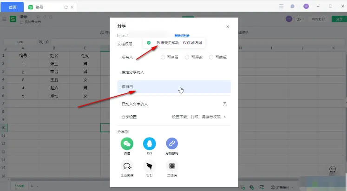Click the WPS打开 button
This screenshot has height=191, width=347.
(319, 19)
